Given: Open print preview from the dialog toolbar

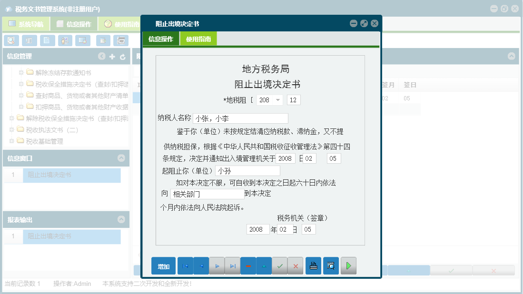Looking at the screenshot, I should click(331, 265).
